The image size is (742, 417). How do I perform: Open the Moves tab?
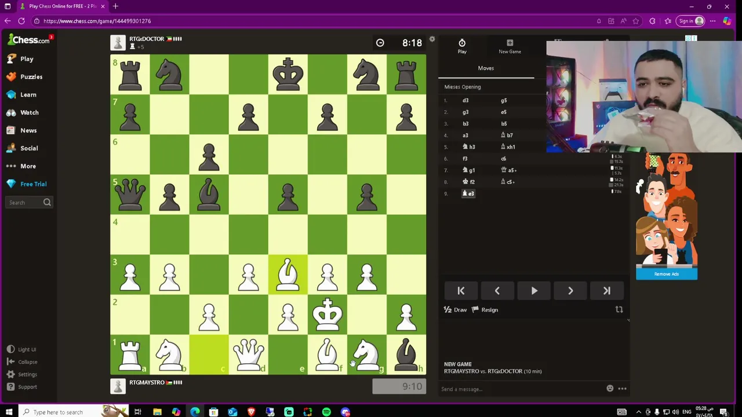[x=486, y=68]
